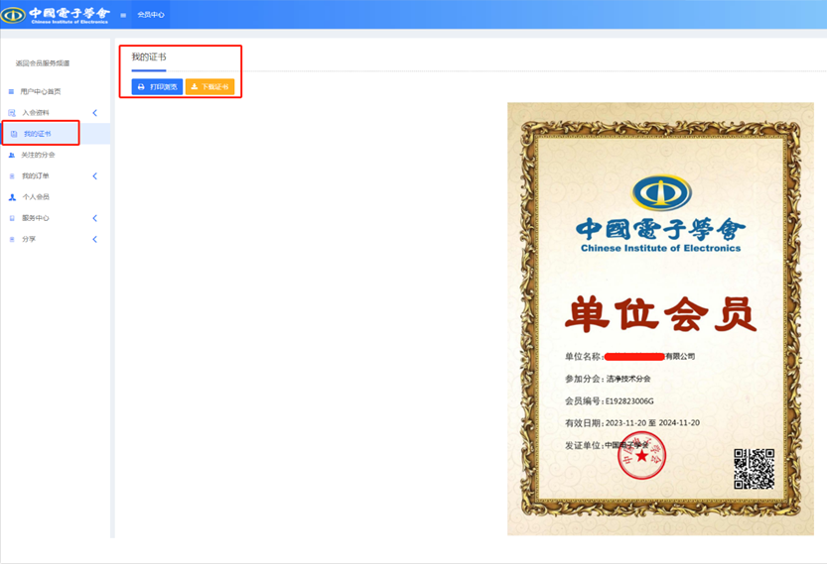Viewport: 827px width, 564px height.
Task: Expand the 服务中心 submenu chevron
Action: pos(95,218)
